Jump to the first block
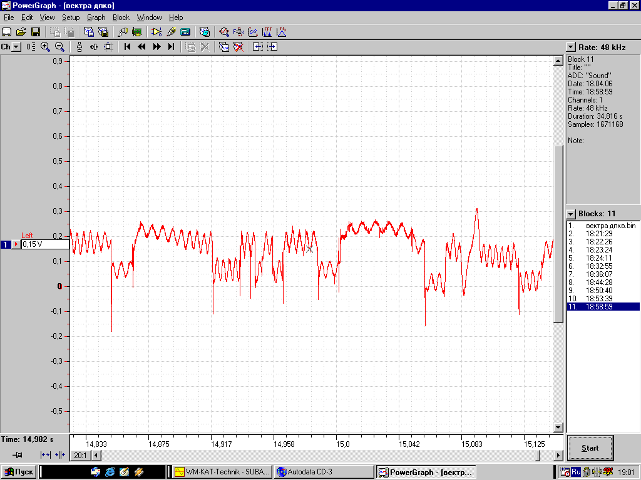The height and width of the screenshot is (480, 641). [127, 47]
